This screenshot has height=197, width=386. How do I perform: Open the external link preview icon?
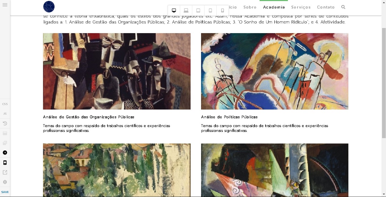tap(5, 172)
